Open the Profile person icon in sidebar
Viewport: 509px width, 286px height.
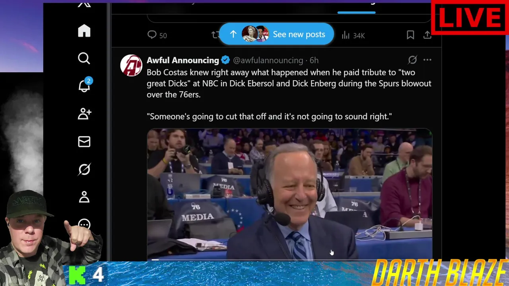pos(84,197)
